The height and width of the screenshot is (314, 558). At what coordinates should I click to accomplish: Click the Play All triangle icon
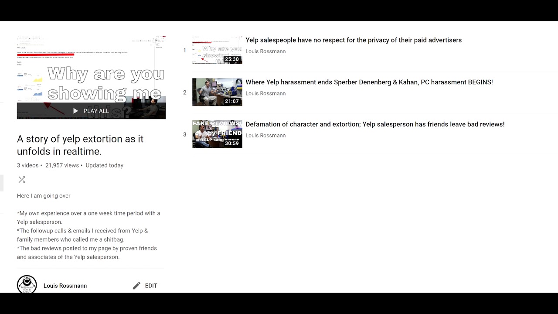(x=75, y=111)
